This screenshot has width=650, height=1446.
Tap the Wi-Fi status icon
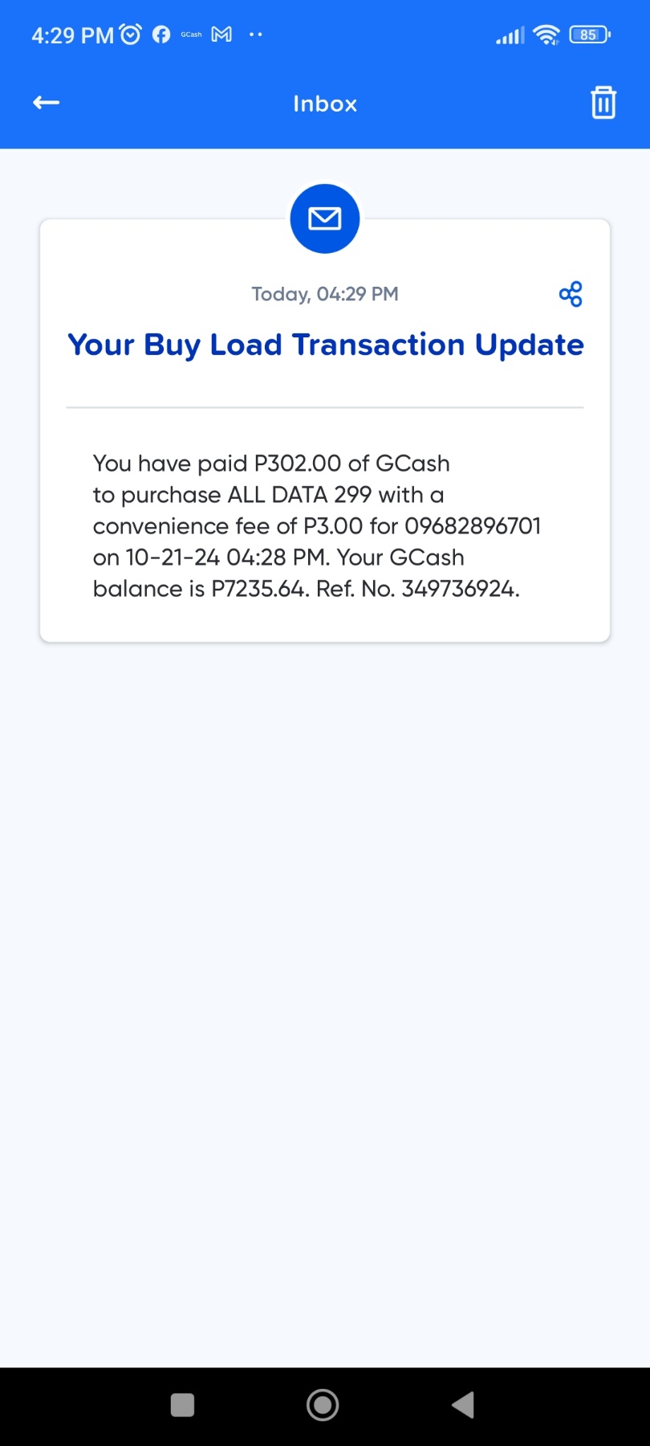click(x=546, y=35)
